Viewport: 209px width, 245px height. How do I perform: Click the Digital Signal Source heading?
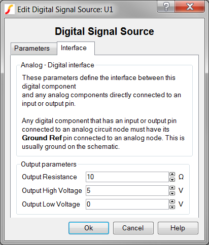click(x=104, y=31)
